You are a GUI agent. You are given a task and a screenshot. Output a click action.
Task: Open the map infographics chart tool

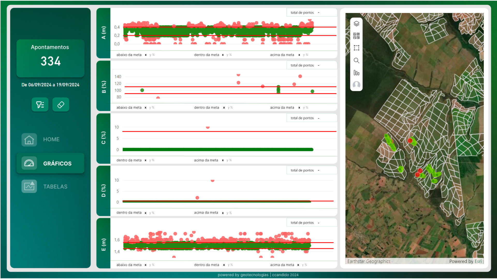(356, 73)
